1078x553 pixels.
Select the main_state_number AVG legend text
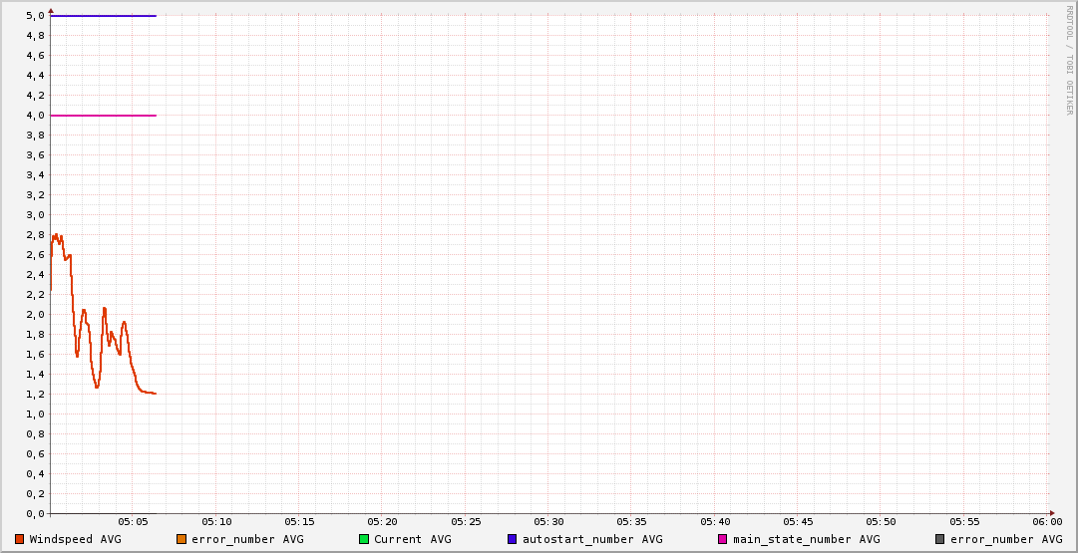(x=806, y=539)
